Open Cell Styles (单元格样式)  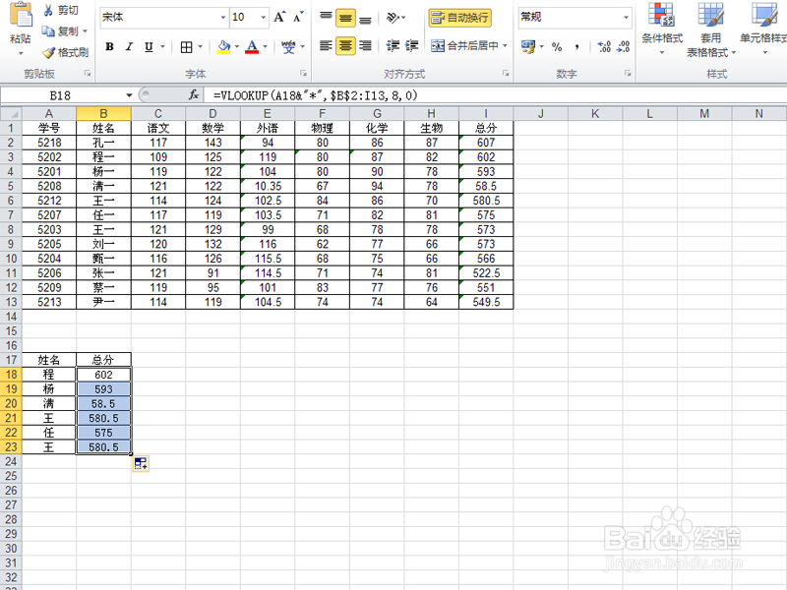point(764,29)
